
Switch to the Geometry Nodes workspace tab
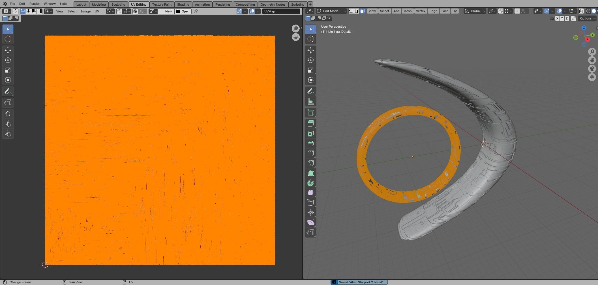[x=273, y=4]
